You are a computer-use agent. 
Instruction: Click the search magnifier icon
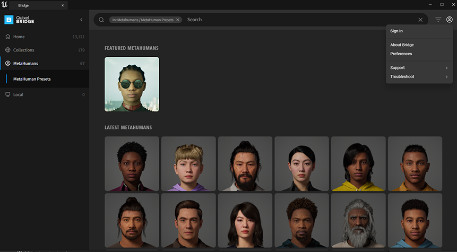[x=101, y=20]
